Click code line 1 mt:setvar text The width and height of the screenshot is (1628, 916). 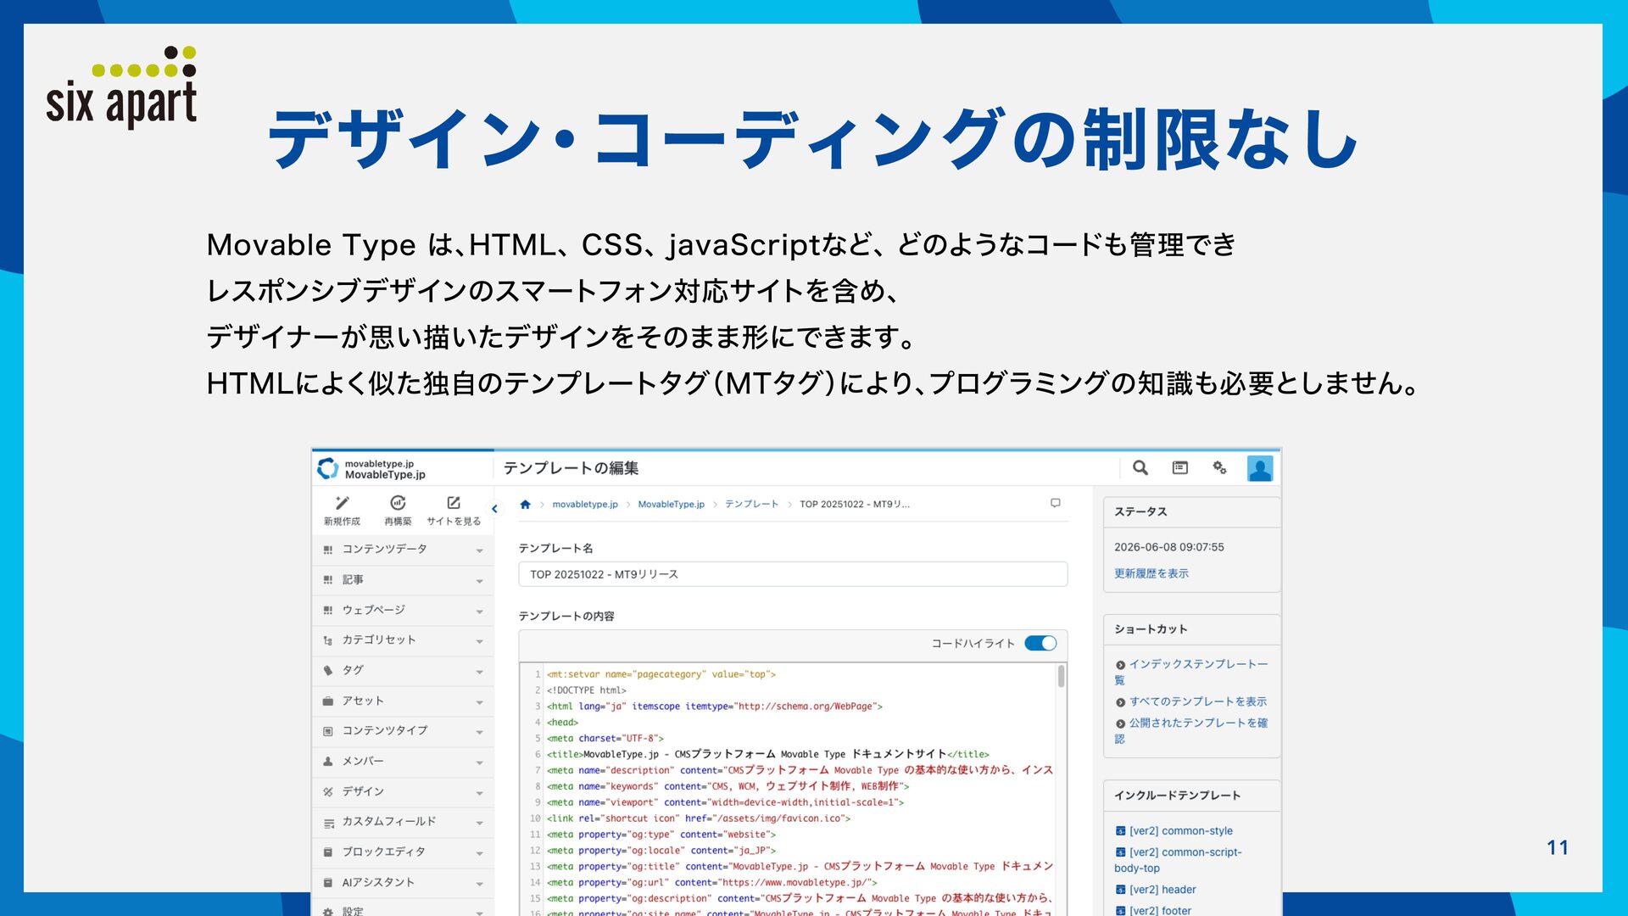pos(661,675)
